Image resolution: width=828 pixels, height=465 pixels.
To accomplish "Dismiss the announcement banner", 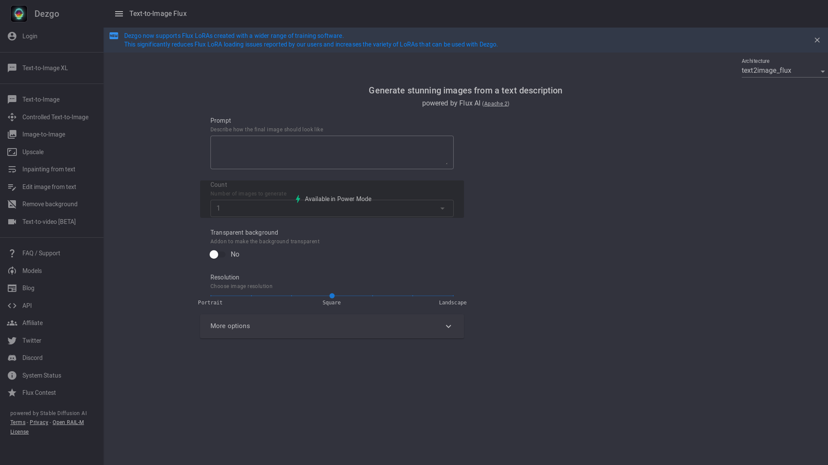I will click(817, 40).
